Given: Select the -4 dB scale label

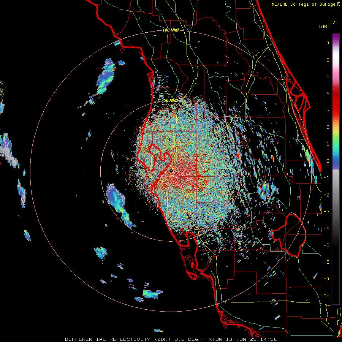Looking at the screenshot, I should tap(326, 228).
